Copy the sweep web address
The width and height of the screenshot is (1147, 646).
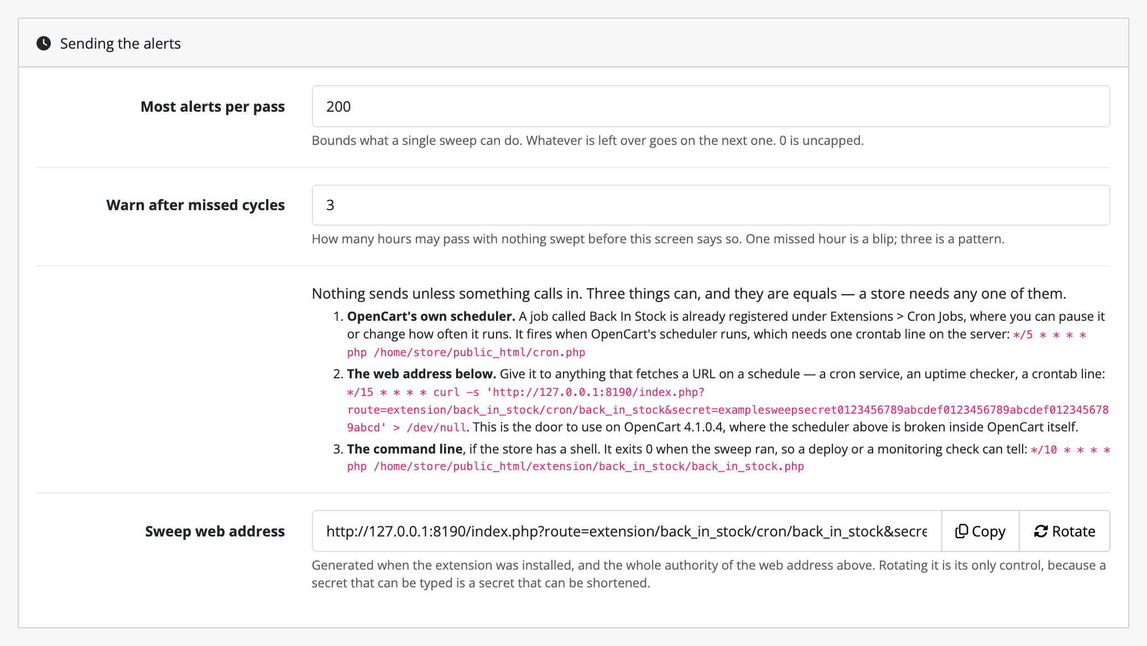(980, 531)
